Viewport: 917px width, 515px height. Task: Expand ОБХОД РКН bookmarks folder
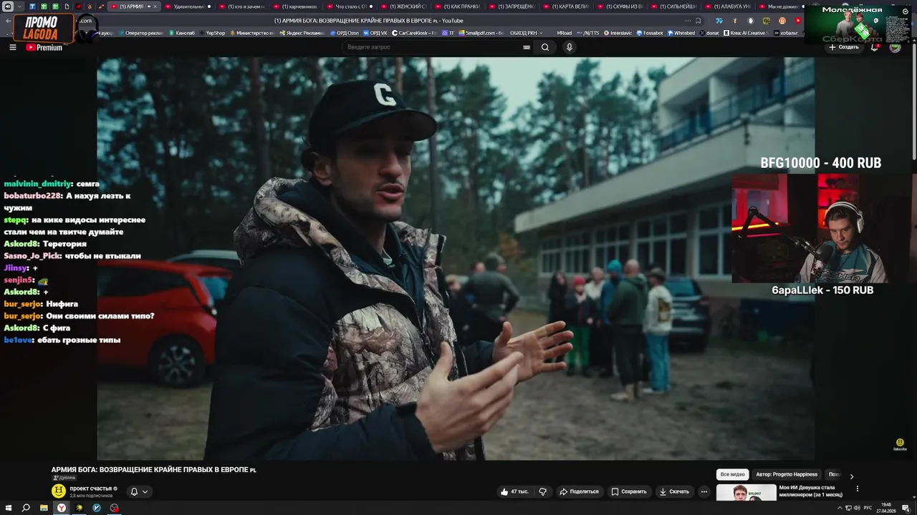tap(526, 33)
